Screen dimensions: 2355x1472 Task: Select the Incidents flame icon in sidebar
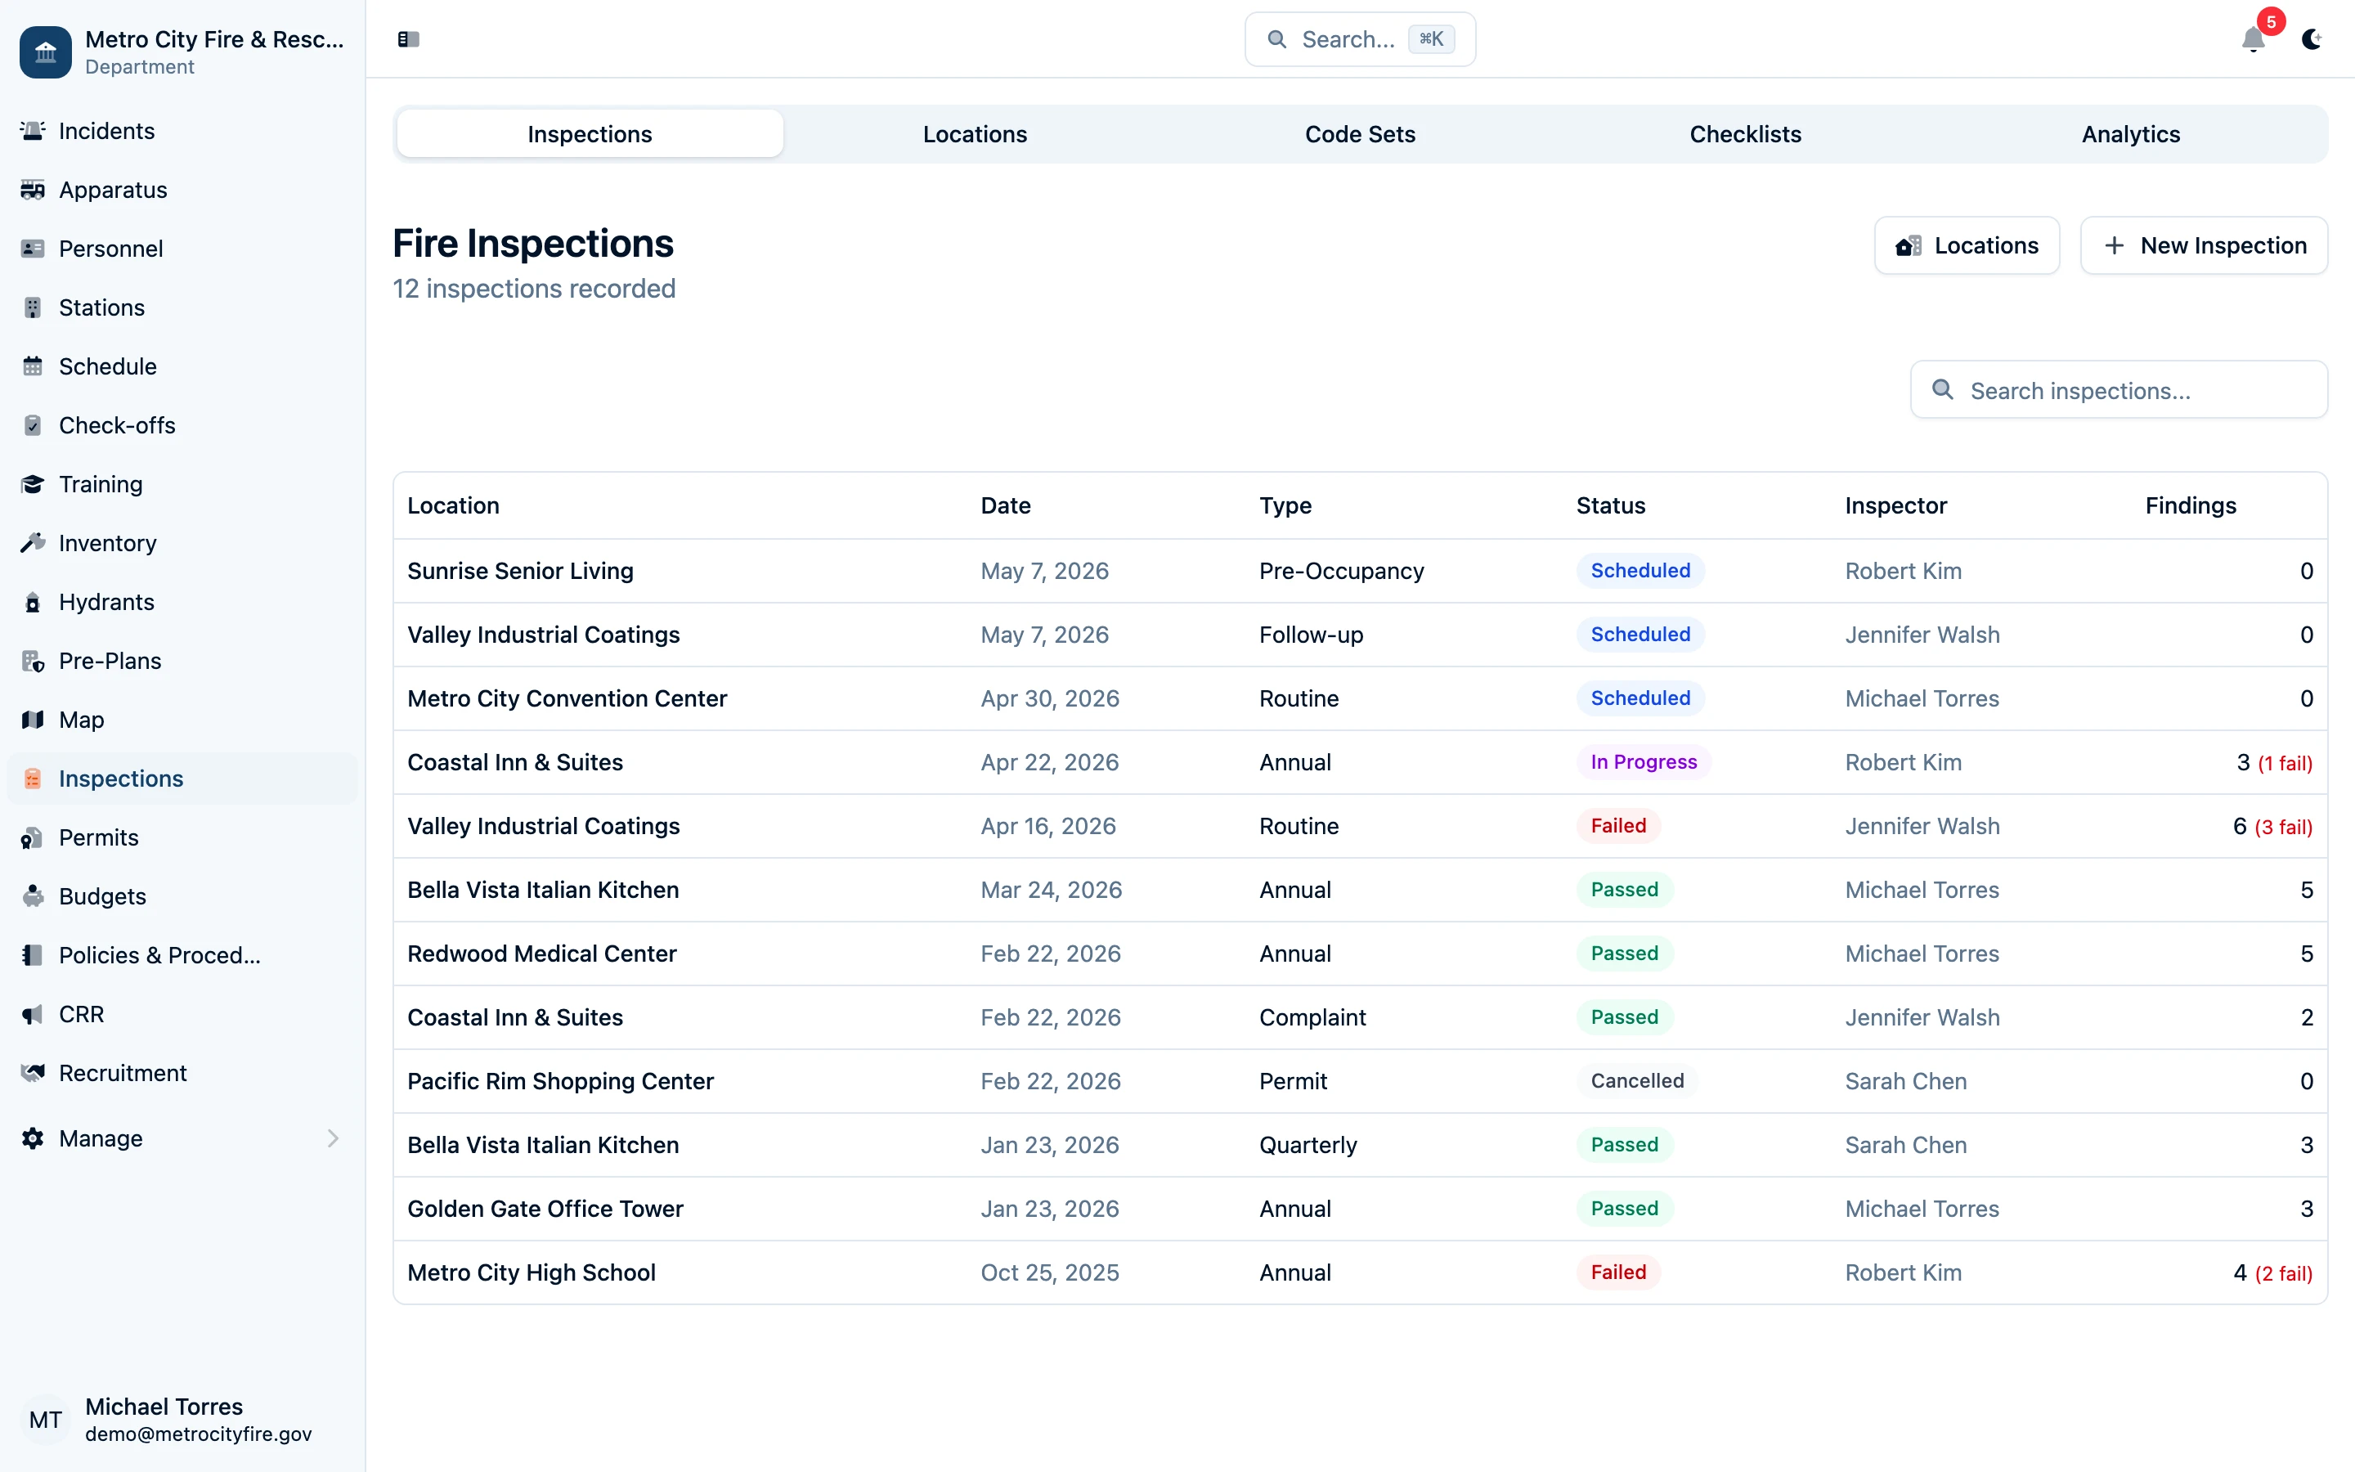[33, 131]
